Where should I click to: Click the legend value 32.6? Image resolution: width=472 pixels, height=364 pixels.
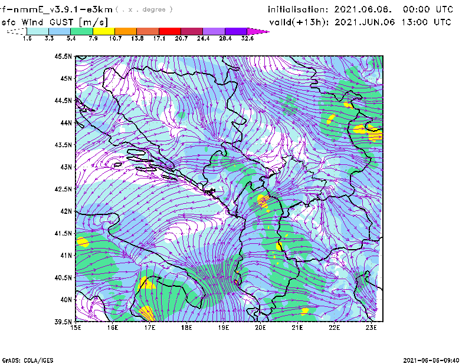(x=247, y=38)
